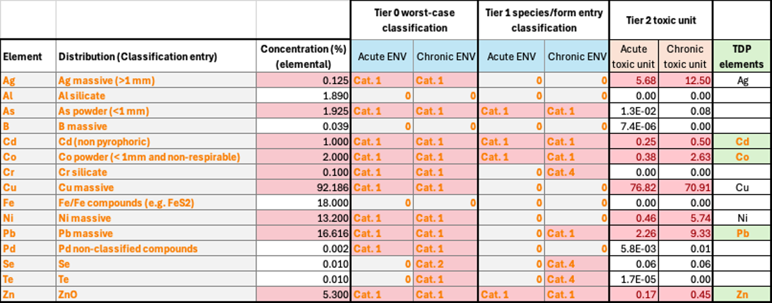Select the 'Cr silicate' distribution cell
The height and width of the screenshot is (303, 772).
point(86,172)
